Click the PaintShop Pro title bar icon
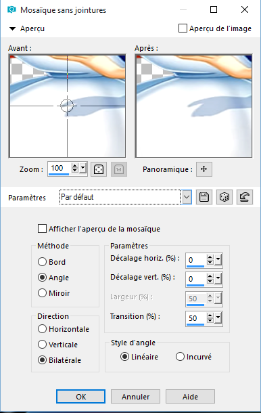 click(x=11, y=9)
